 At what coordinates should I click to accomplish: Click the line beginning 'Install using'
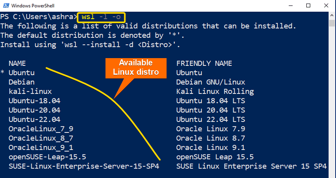tap(90, 45)
